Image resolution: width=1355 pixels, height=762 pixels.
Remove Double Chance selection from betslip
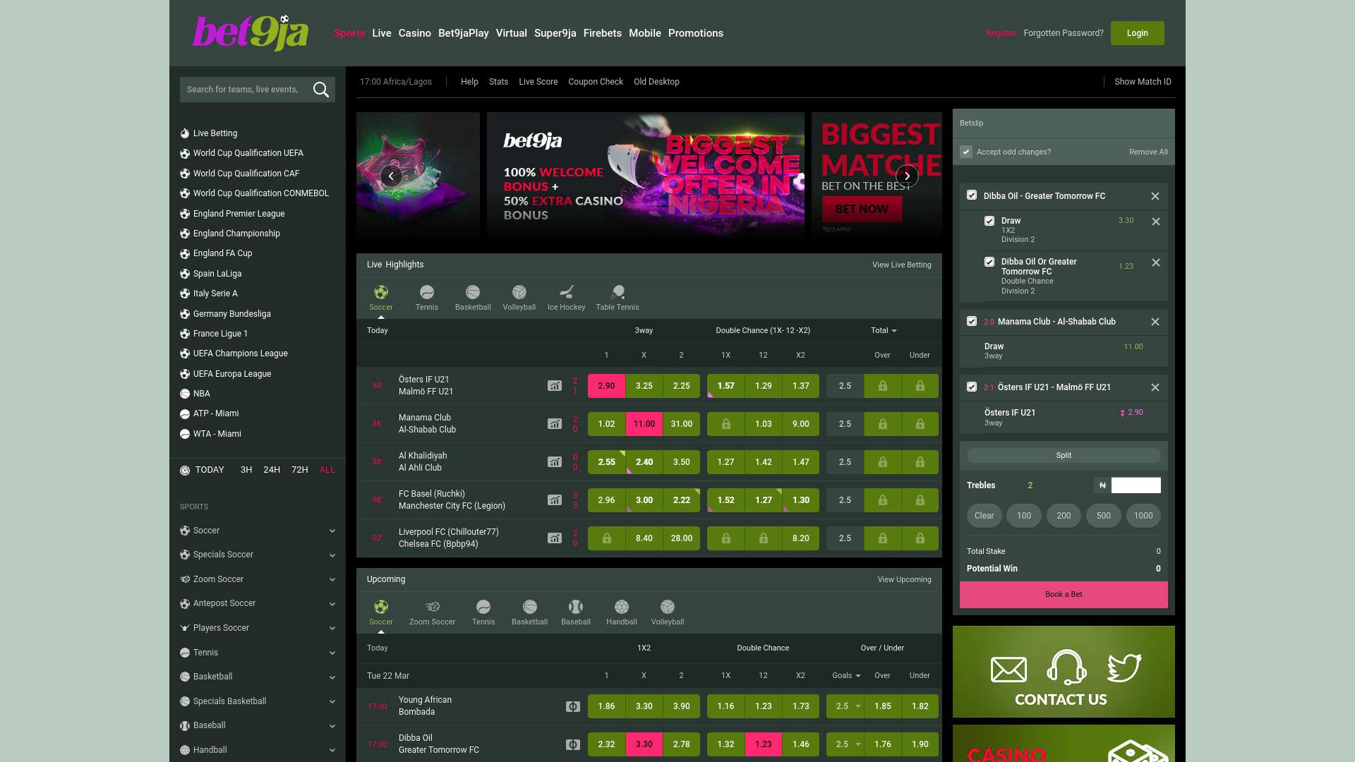[1156, 262]
